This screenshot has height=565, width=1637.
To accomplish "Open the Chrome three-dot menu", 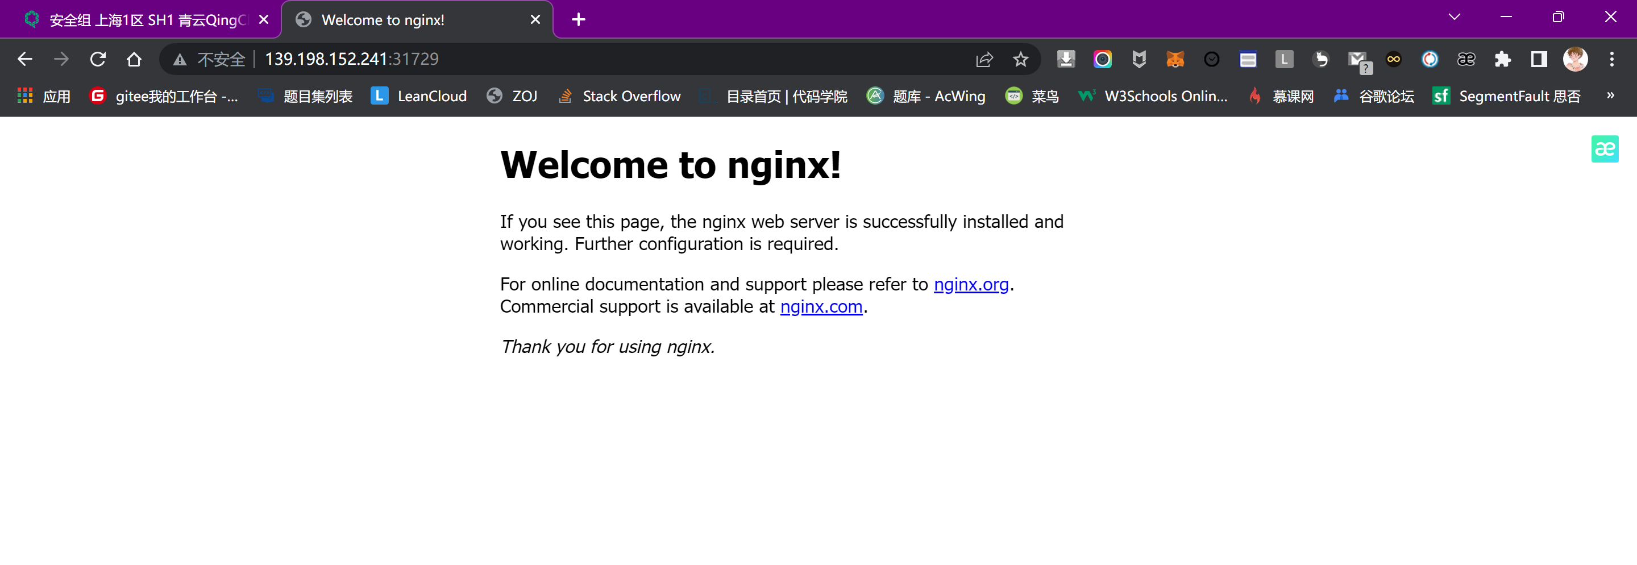I will [1611, 59].
